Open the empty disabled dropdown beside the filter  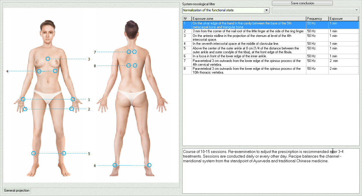click(x=316, y=10)
